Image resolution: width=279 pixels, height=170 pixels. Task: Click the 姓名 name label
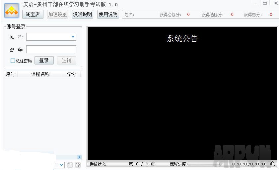click(129, 15)
